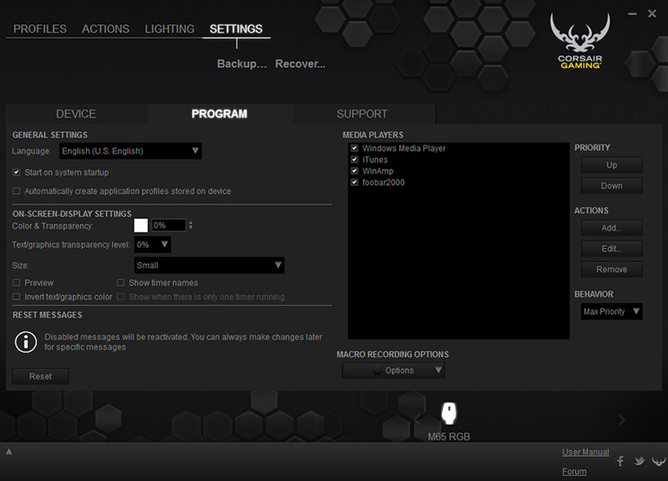
Task: Open the Language dropdown
Action: pyautogui.click(x=130, y=151)
